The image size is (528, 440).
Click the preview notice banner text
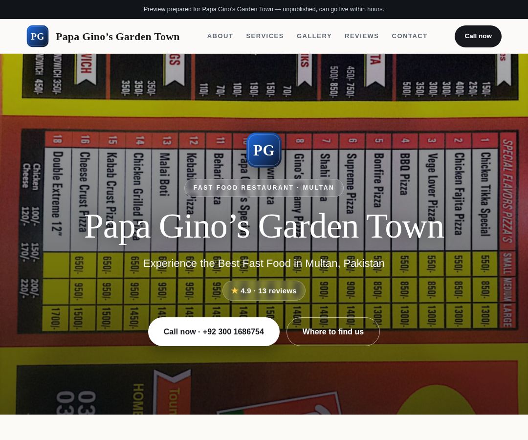pyautogui.click(x=264, y=9)
